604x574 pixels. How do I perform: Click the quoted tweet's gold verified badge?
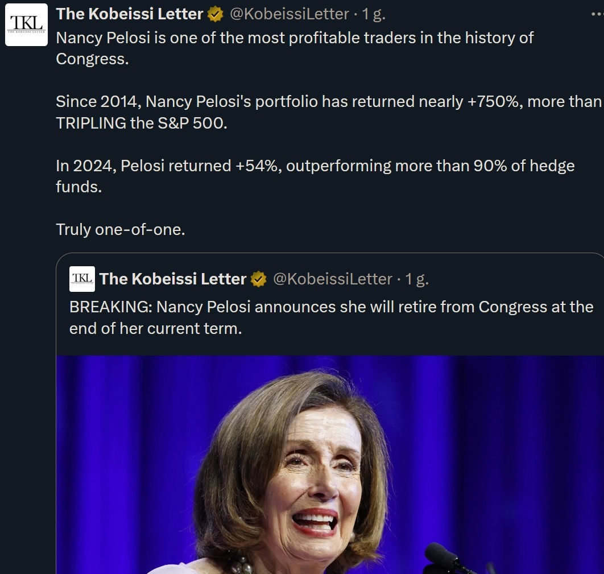[x=259, y=279]
